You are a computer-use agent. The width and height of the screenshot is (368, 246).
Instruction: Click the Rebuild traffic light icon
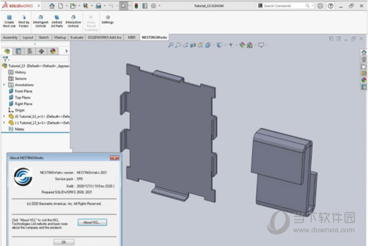click(136, 6)
